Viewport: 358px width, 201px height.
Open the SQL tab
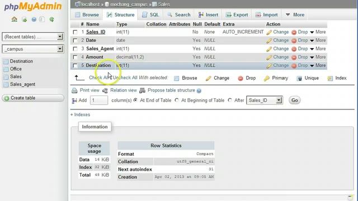pos(150,15)
